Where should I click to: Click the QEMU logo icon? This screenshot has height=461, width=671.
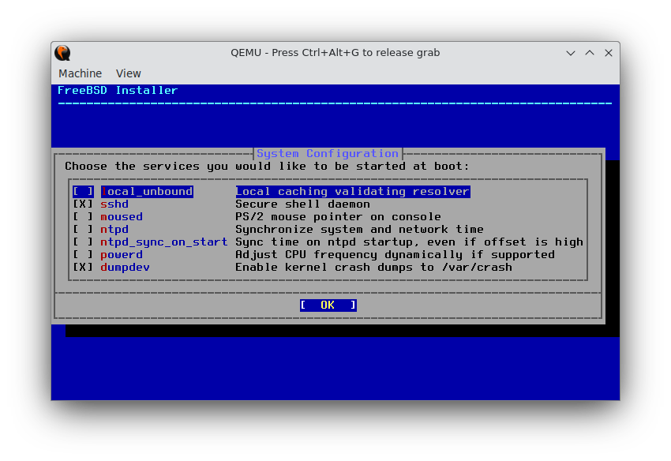[62, 52]
